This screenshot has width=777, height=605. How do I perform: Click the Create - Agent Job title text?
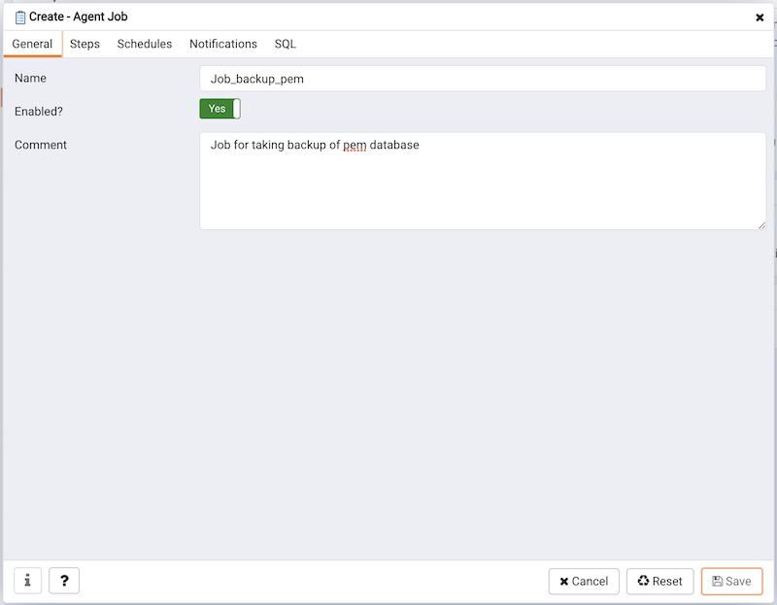pyautogui.click(x=79, y=17)
